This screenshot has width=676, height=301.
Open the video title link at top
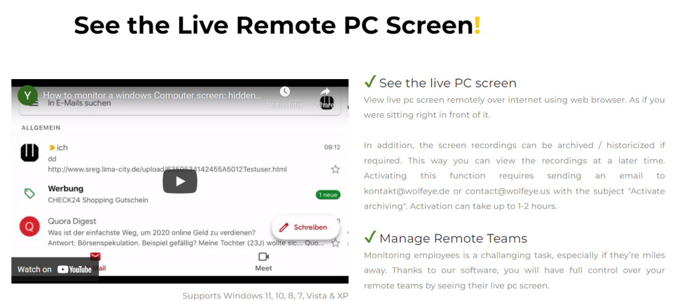[x=152, y=96]
